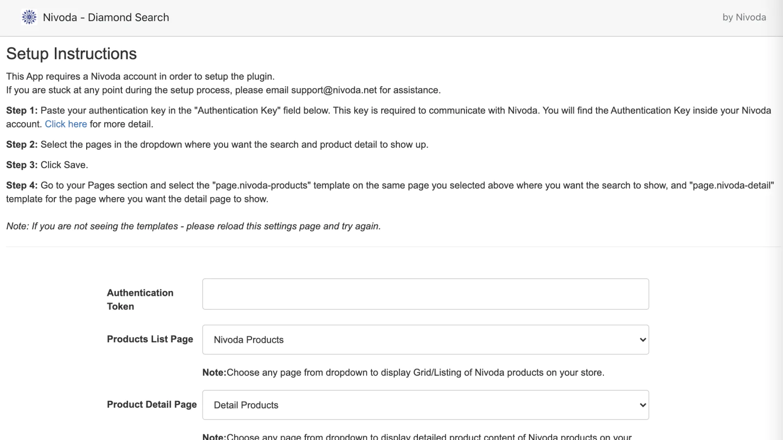Click the "Products List Page" field label
This screenshot has height=440, width=783.
[150, 339]
